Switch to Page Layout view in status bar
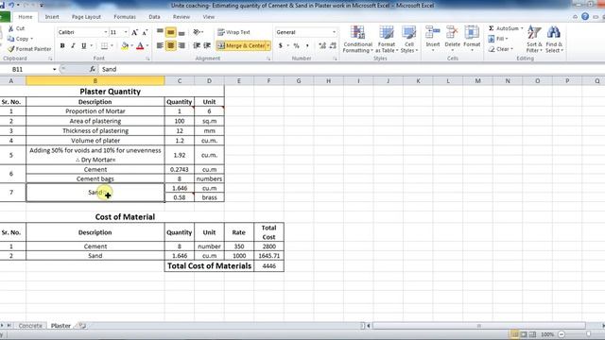This screenshot has height=340, width=605. 524,334
